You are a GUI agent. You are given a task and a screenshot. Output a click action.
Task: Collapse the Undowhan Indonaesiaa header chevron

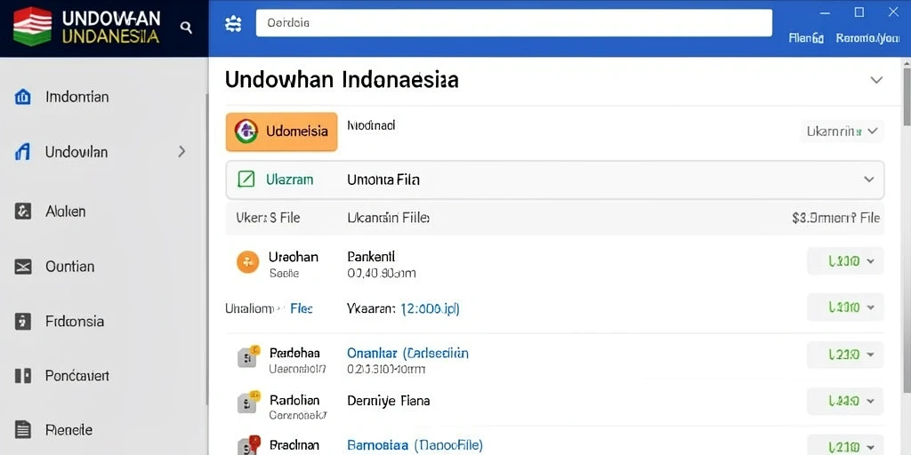click(x=876, y=80)
